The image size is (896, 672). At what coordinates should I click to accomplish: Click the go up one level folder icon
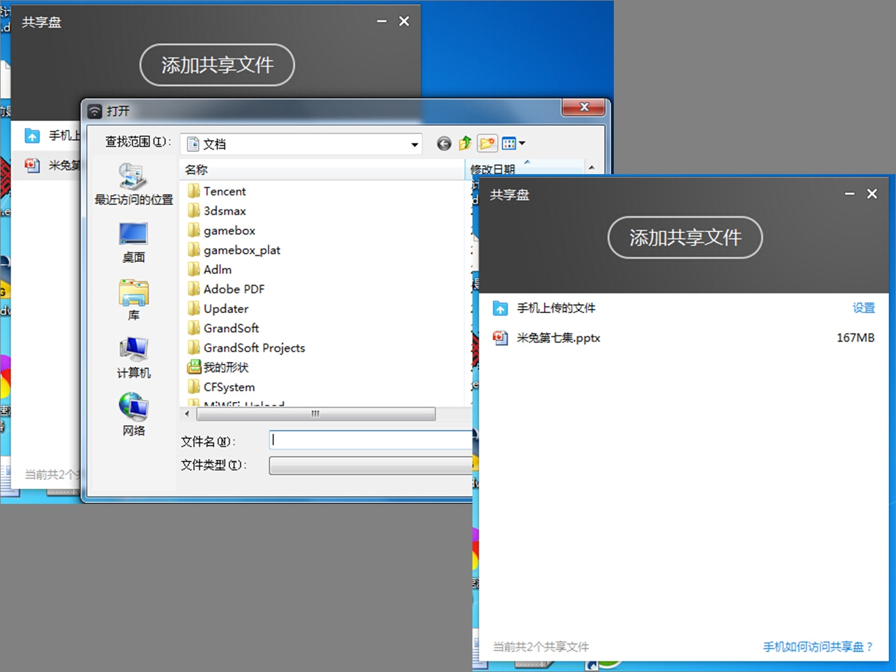click(x=465, y=143)
